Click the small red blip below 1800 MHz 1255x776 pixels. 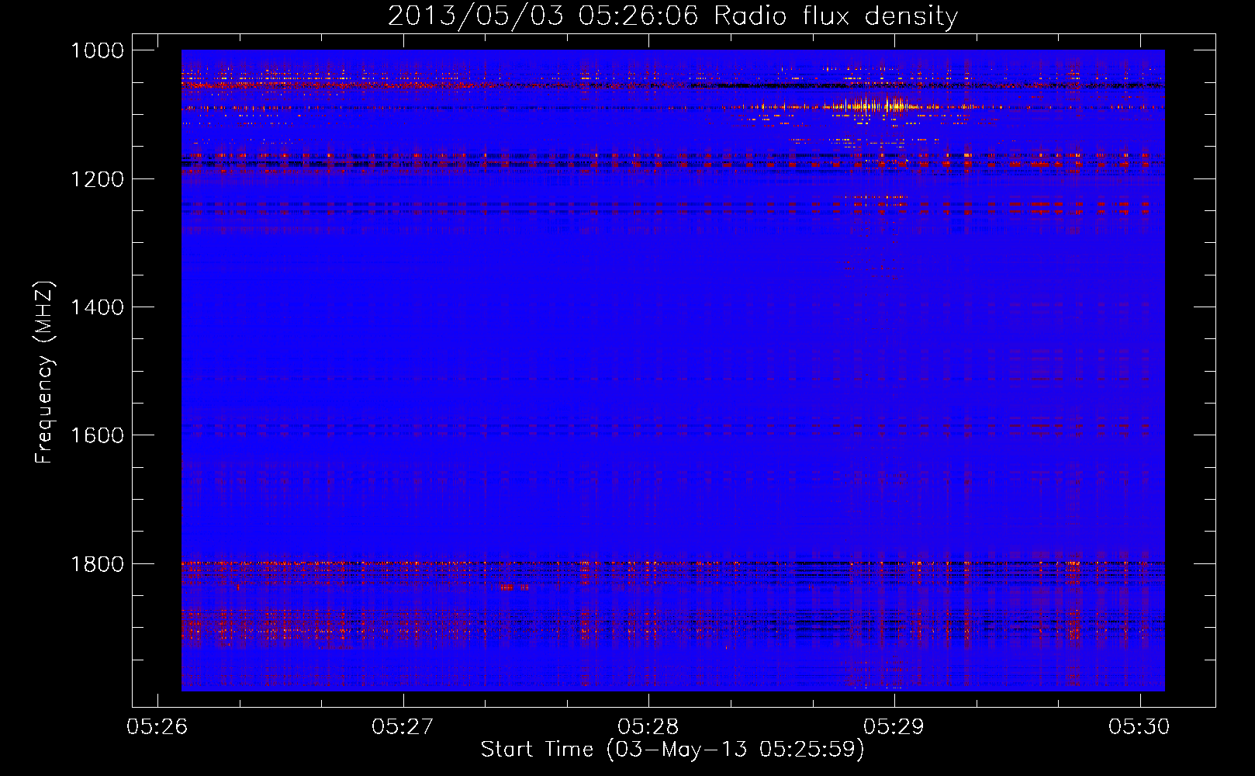coord(515,587)
